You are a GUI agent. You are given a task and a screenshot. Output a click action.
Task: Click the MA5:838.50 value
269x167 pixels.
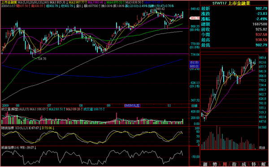tap(134, 2)
